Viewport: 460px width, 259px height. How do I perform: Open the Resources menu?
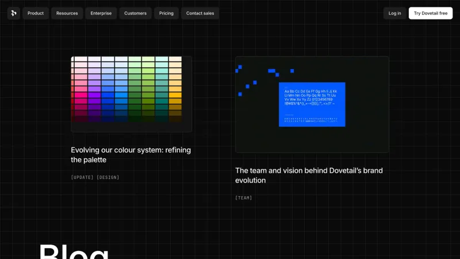click(67, 13)
